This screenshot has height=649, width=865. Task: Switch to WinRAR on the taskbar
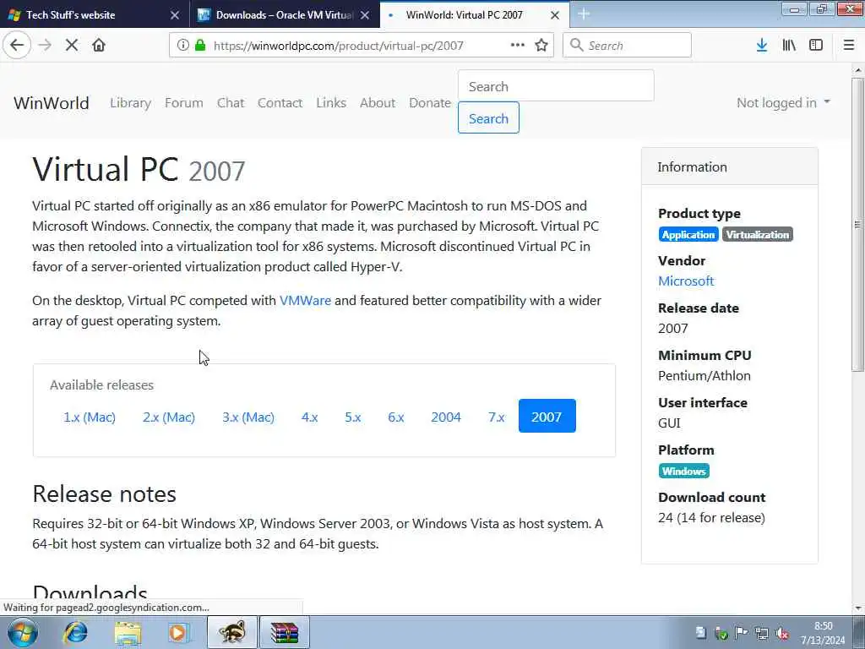click(284, 632)
